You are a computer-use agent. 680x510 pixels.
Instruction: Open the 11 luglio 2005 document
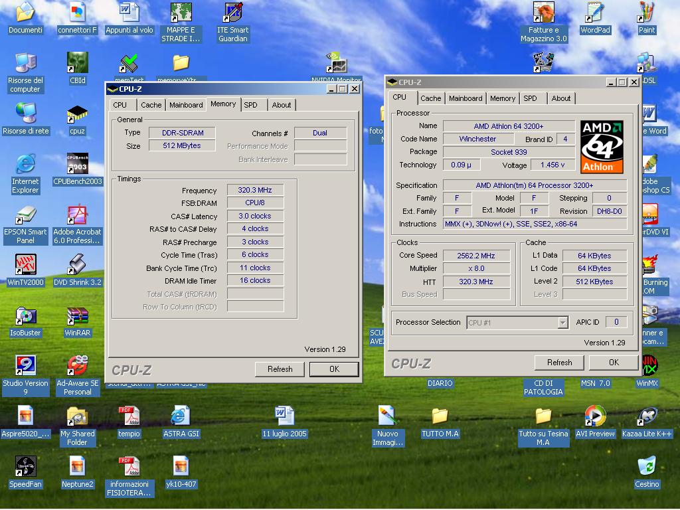click(284, 416)
